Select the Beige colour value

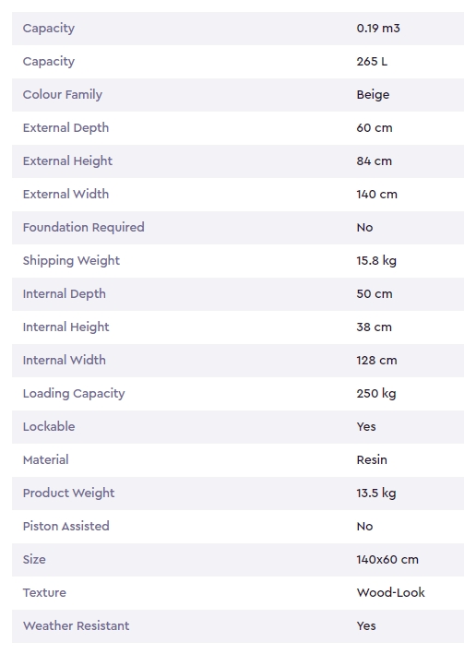[373, 95]
